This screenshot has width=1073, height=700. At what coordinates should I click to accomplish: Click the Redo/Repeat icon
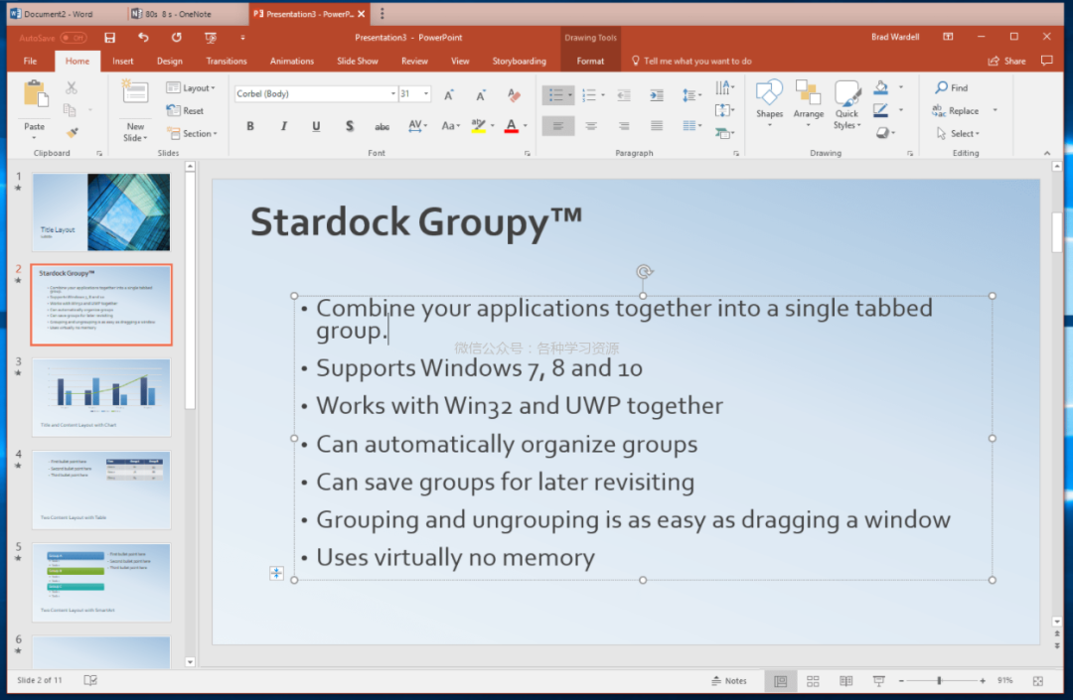click(x=177, y=38)
